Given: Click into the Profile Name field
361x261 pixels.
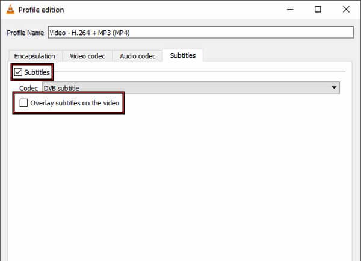Looking at the screenshot, I should [201, 33].
